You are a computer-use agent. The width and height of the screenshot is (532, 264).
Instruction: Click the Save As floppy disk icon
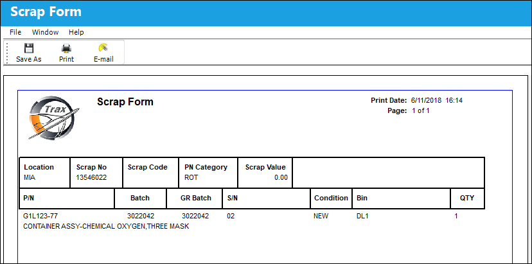[x=28, y=48]
